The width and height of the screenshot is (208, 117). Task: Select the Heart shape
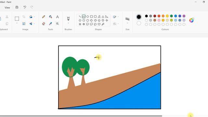tap(99, 24)
